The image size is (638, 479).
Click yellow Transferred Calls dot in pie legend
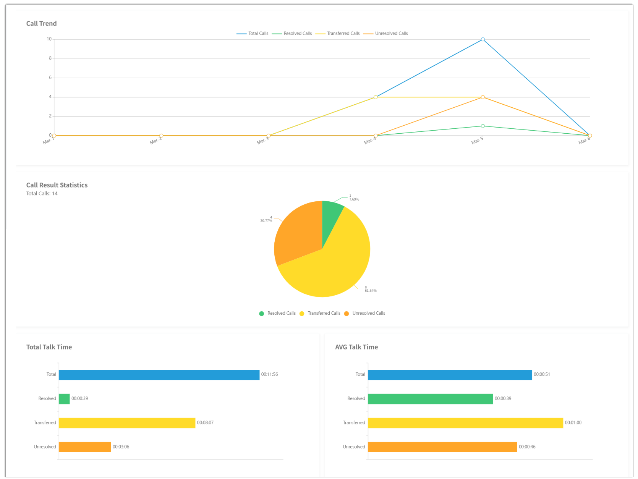302,314
